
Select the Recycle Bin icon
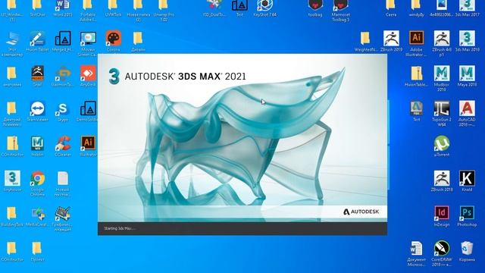[x=467, y=251]
